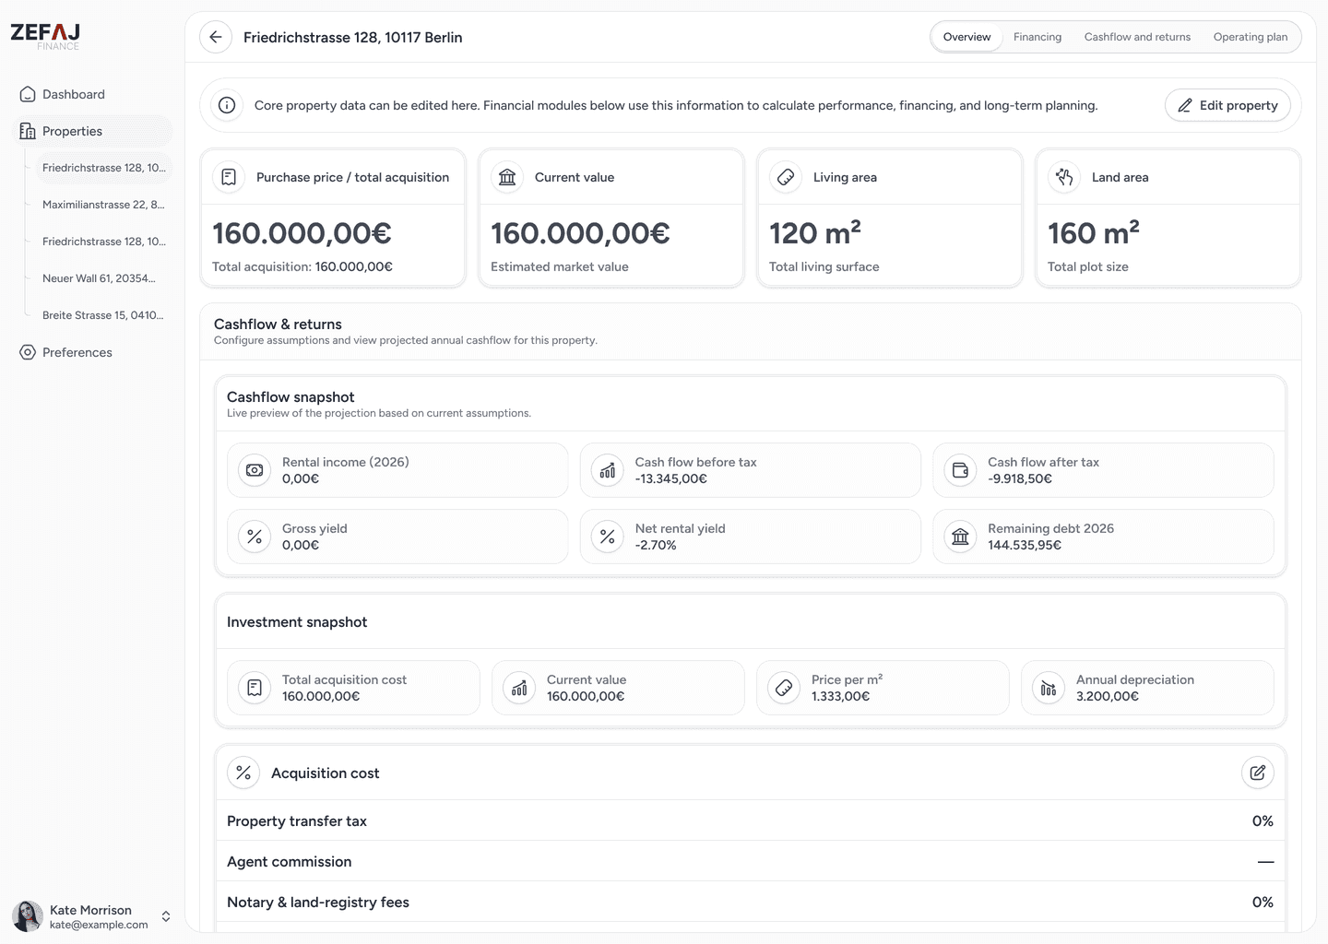
Task: Click the Total acquisition cost receipt icon
Action: click(255, 688)
